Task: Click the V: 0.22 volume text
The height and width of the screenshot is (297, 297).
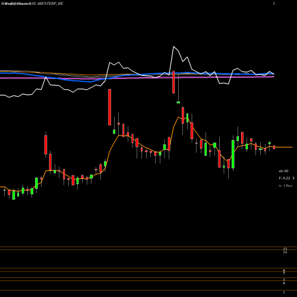Action: 285,178
